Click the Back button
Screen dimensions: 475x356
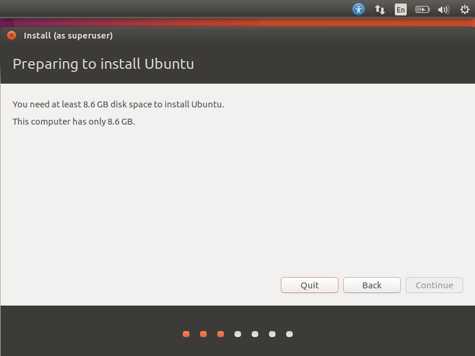tap(372, 285)
